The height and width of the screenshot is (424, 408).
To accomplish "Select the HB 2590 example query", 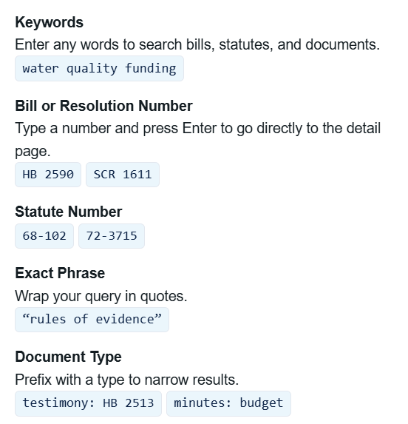I will pyautogui.click(x=48, y=175).
